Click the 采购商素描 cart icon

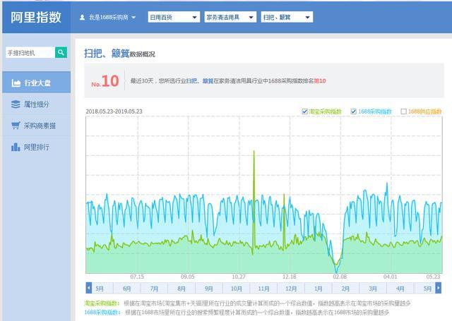[16, 126]
